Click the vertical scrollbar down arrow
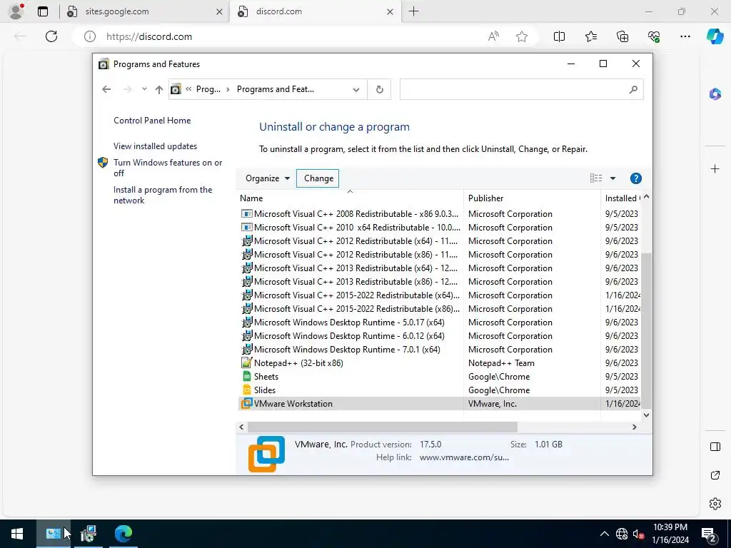Screen dimensions: 731x548 tap(646, 415)
